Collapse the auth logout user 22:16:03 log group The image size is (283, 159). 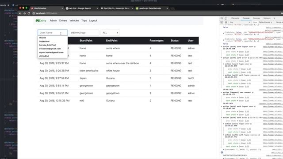tap(222, 106)
